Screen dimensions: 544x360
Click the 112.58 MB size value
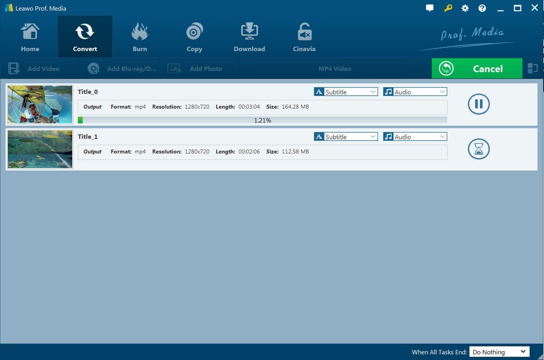(x=295, y=151)
